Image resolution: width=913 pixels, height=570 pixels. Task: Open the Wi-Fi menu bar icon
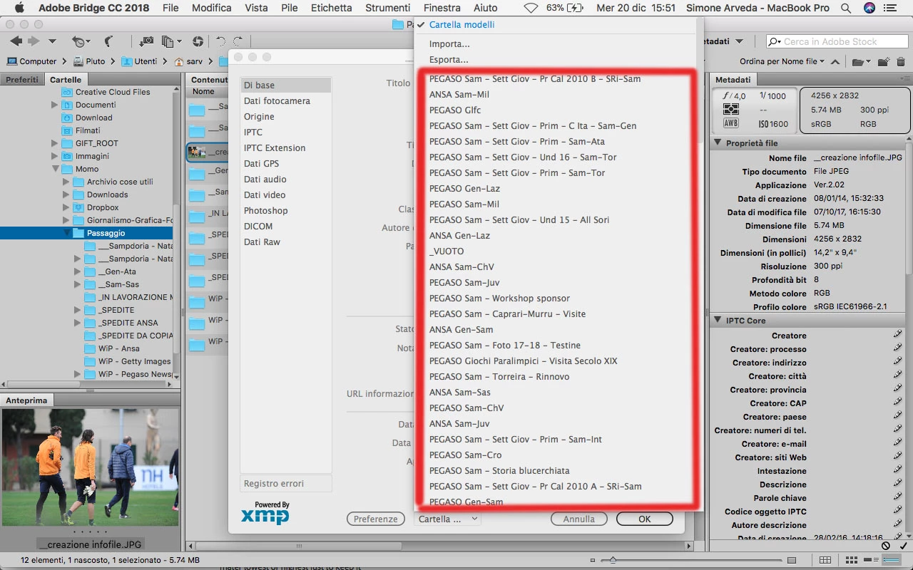531,8
